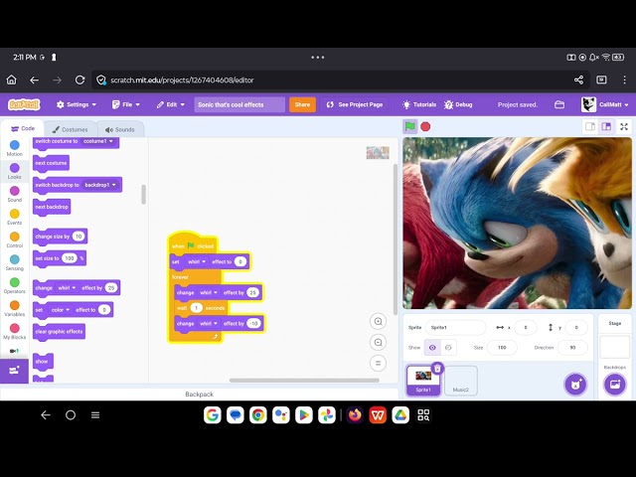Viewport: 636px width, 477px height.
Task: Click the Sprite name field
Action: tap(455, 327)
